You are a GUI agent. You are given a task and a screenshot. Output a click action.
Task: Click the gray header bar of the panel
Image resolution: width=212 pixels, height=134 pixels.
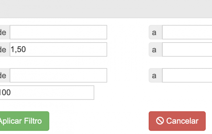106,9
